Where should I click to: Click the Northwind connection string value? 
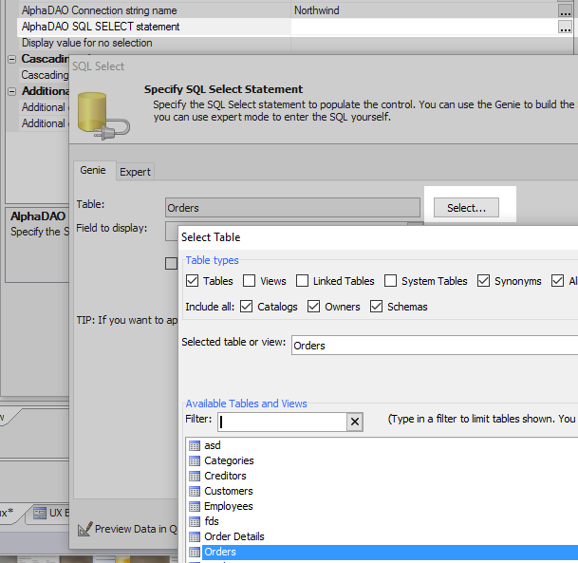click(x=317, y=10)
